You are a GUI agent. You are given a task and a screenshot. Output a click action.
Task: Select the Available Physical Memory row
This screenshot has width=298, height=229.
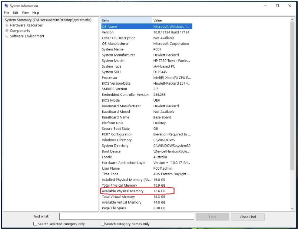[x=147, y=191]
